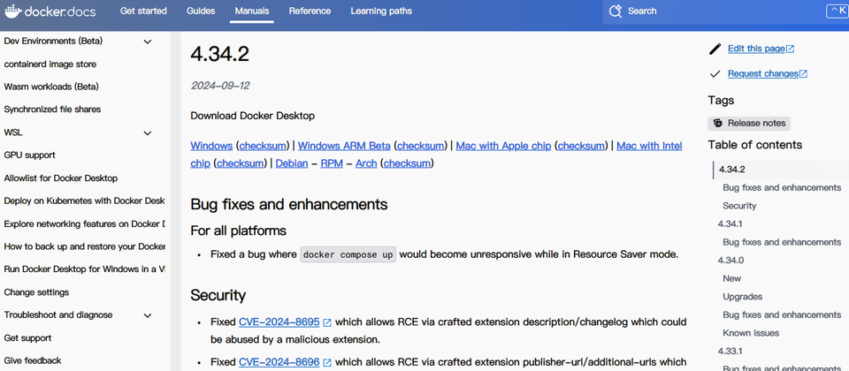Open the CVE-2024-8696 link
849x371 pixels.
coord(279,362)
